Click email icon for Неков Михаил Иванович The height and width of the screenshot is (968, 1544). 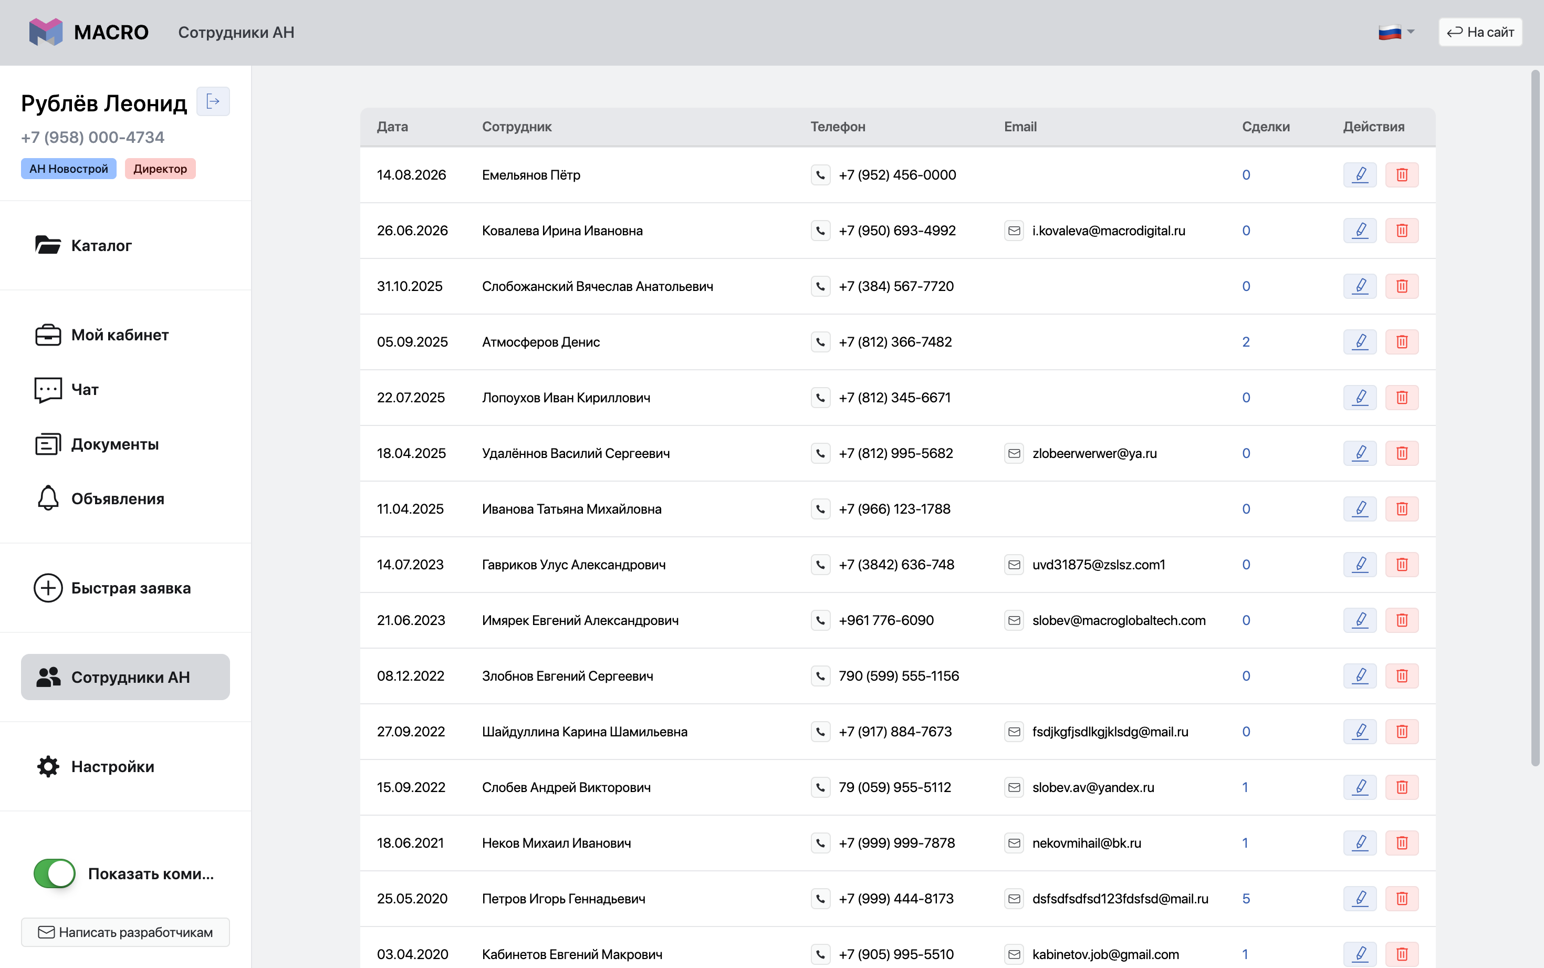click(x=1014, y=843)
